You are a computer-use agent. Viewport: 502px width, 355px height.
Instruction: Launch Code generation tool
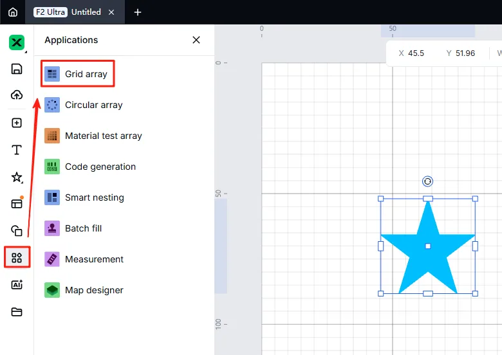[90, 167]
